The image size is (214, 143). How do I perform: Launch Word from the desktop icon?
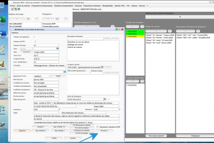pyautogui.click(x=3, y=34)
